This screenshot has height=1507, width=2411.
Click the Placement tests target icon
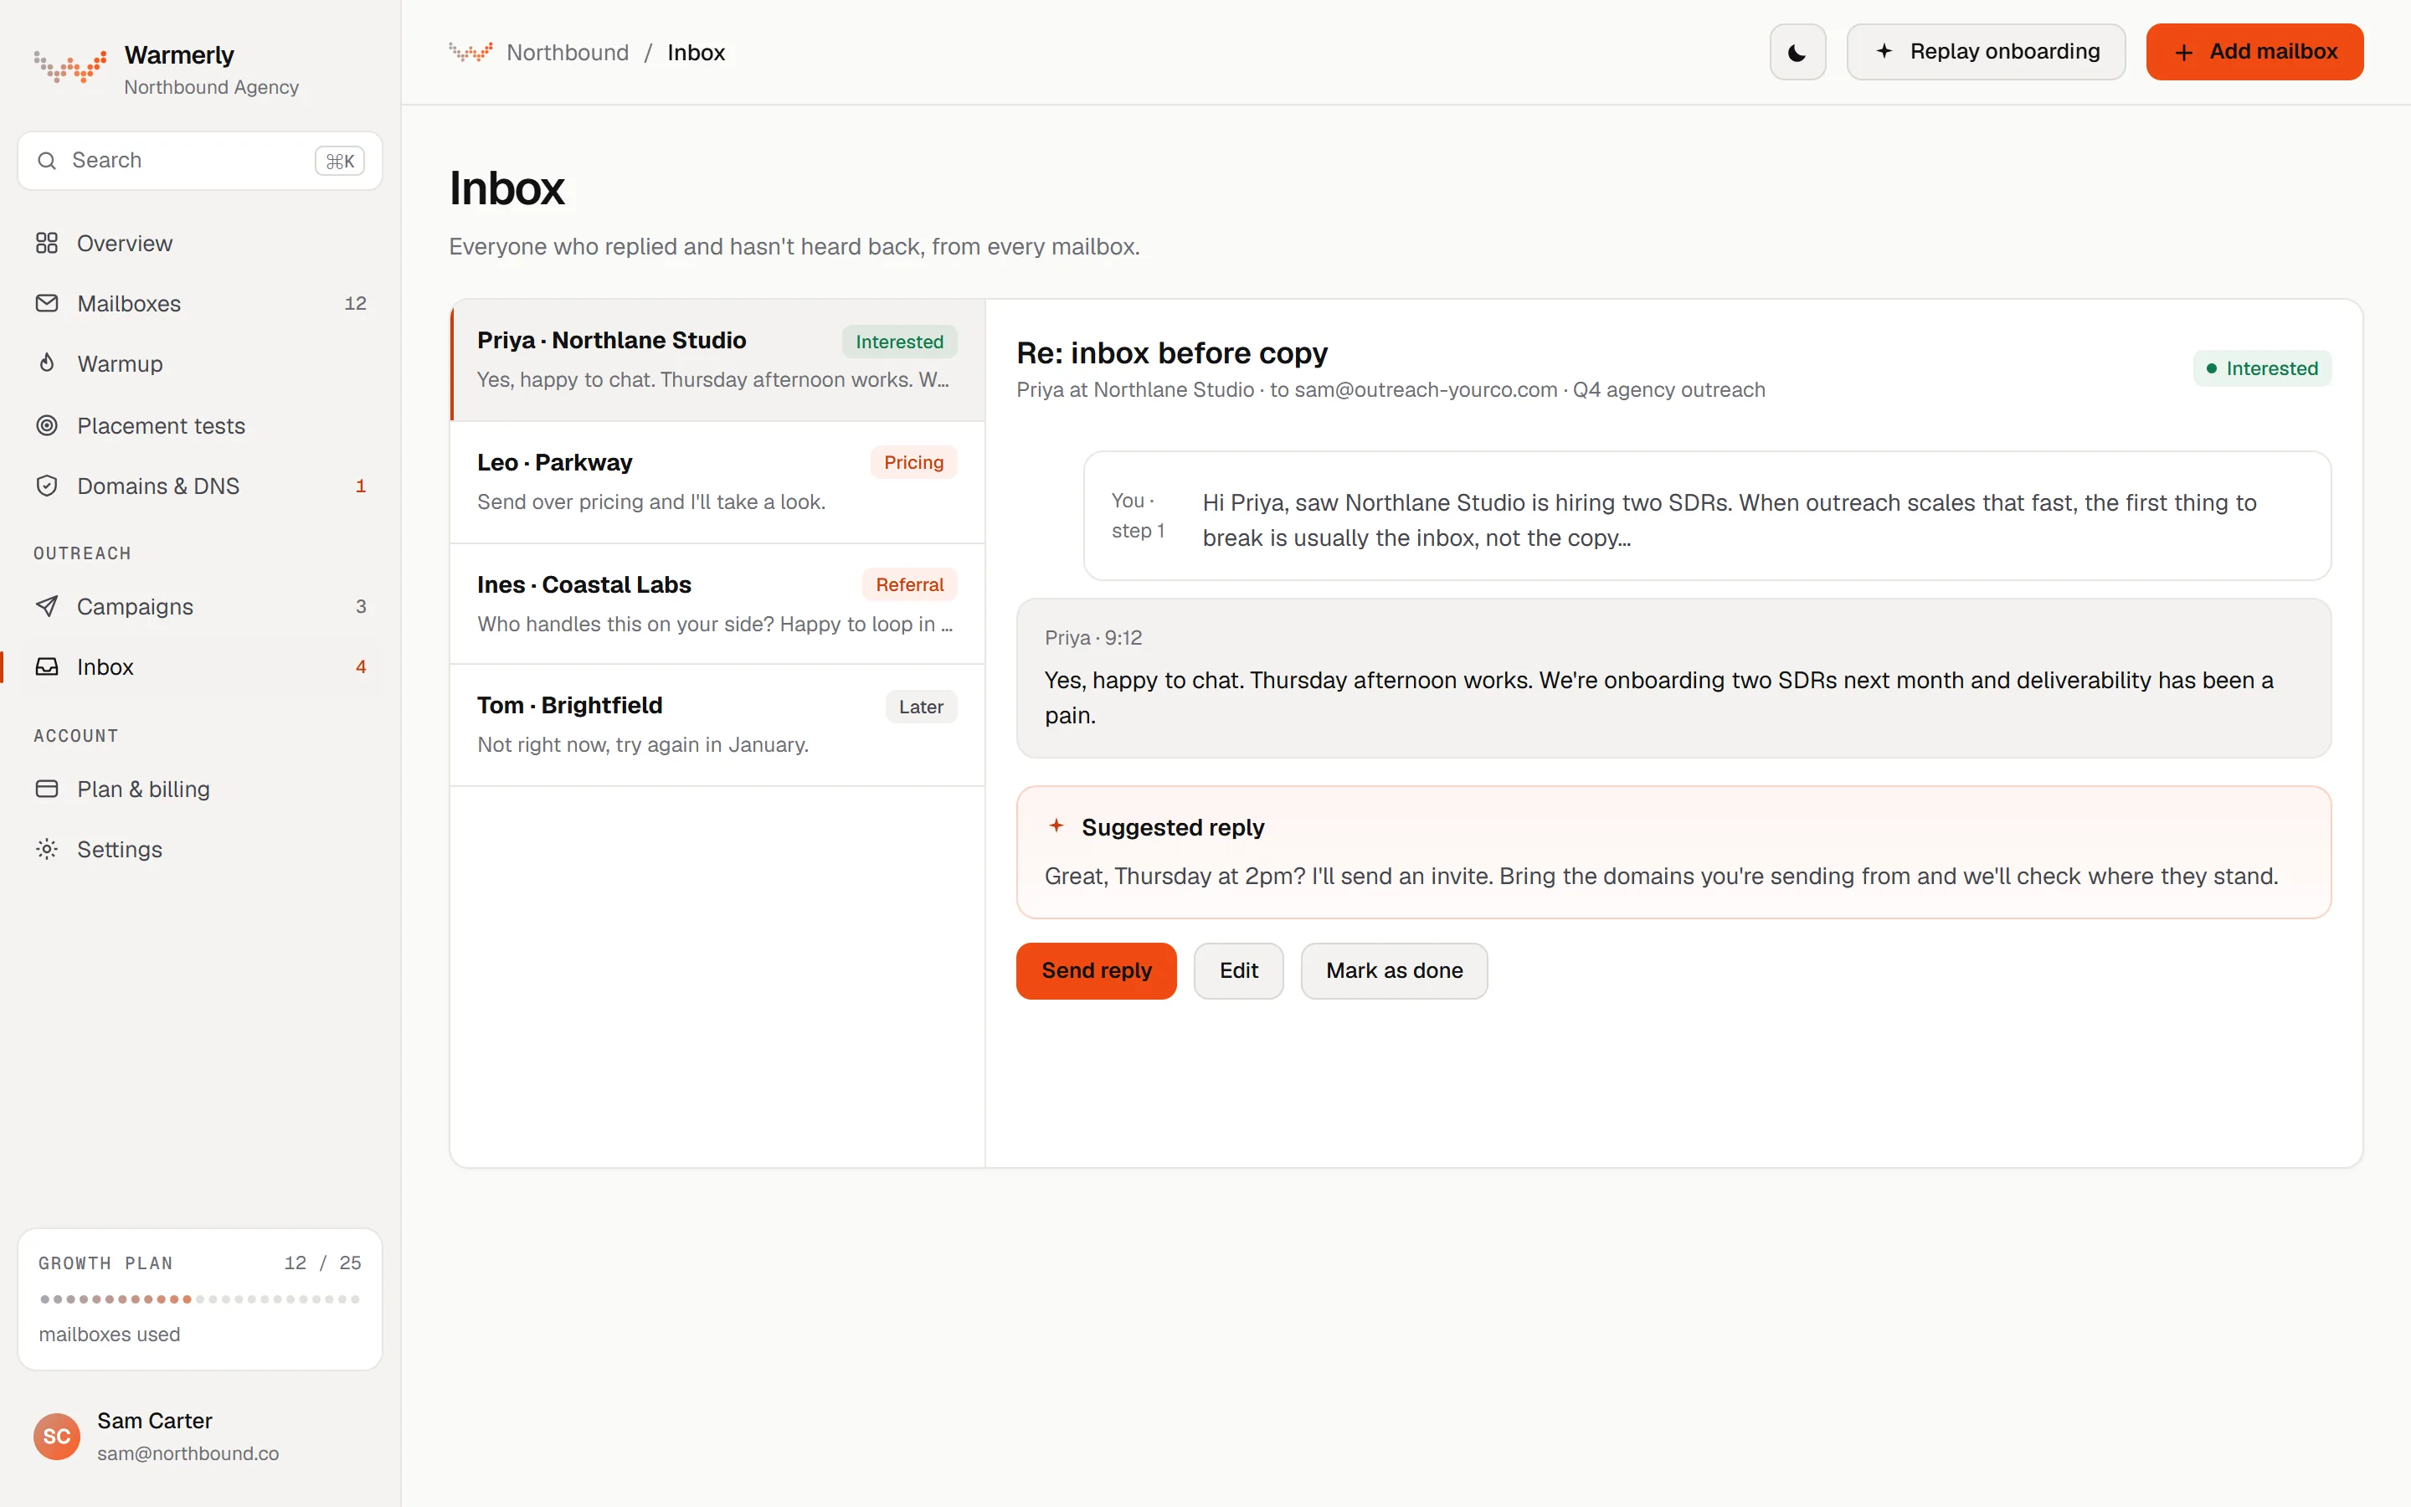pos(47,425)
